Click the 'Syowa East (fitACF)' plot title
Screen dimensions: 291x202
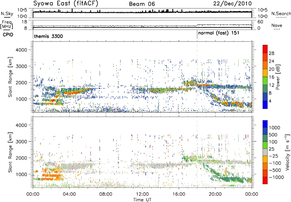66,4
